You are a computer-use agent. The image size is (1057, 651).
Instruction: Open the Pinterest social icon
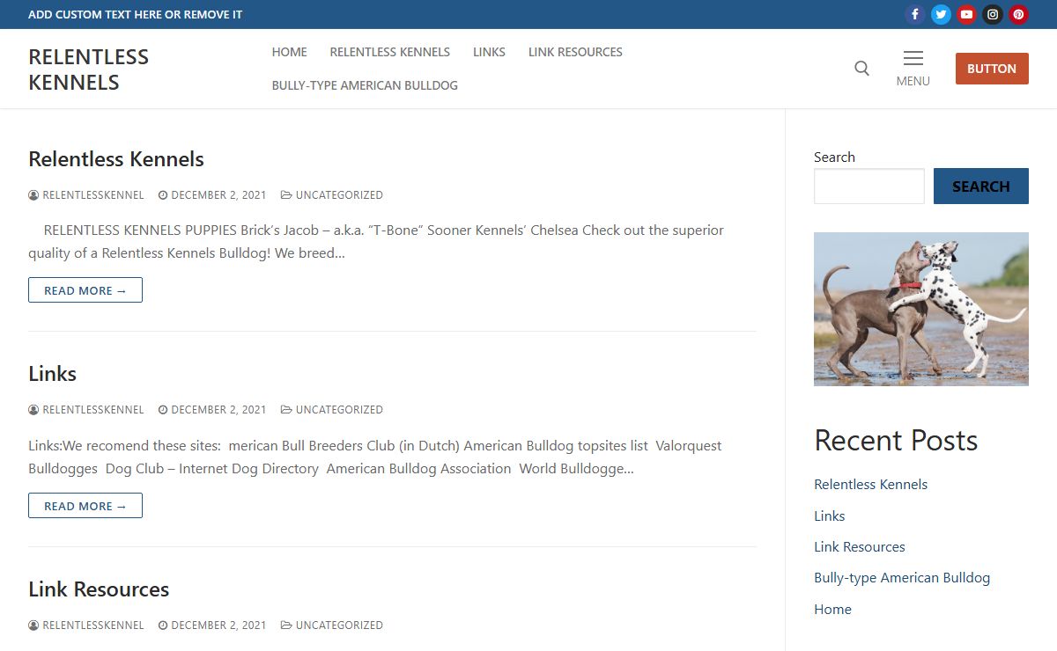pos(1018,14)
